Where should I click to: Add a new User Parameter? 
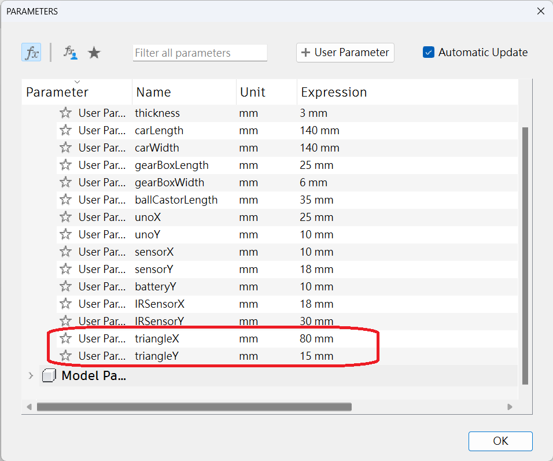click(x=345, y=53)
